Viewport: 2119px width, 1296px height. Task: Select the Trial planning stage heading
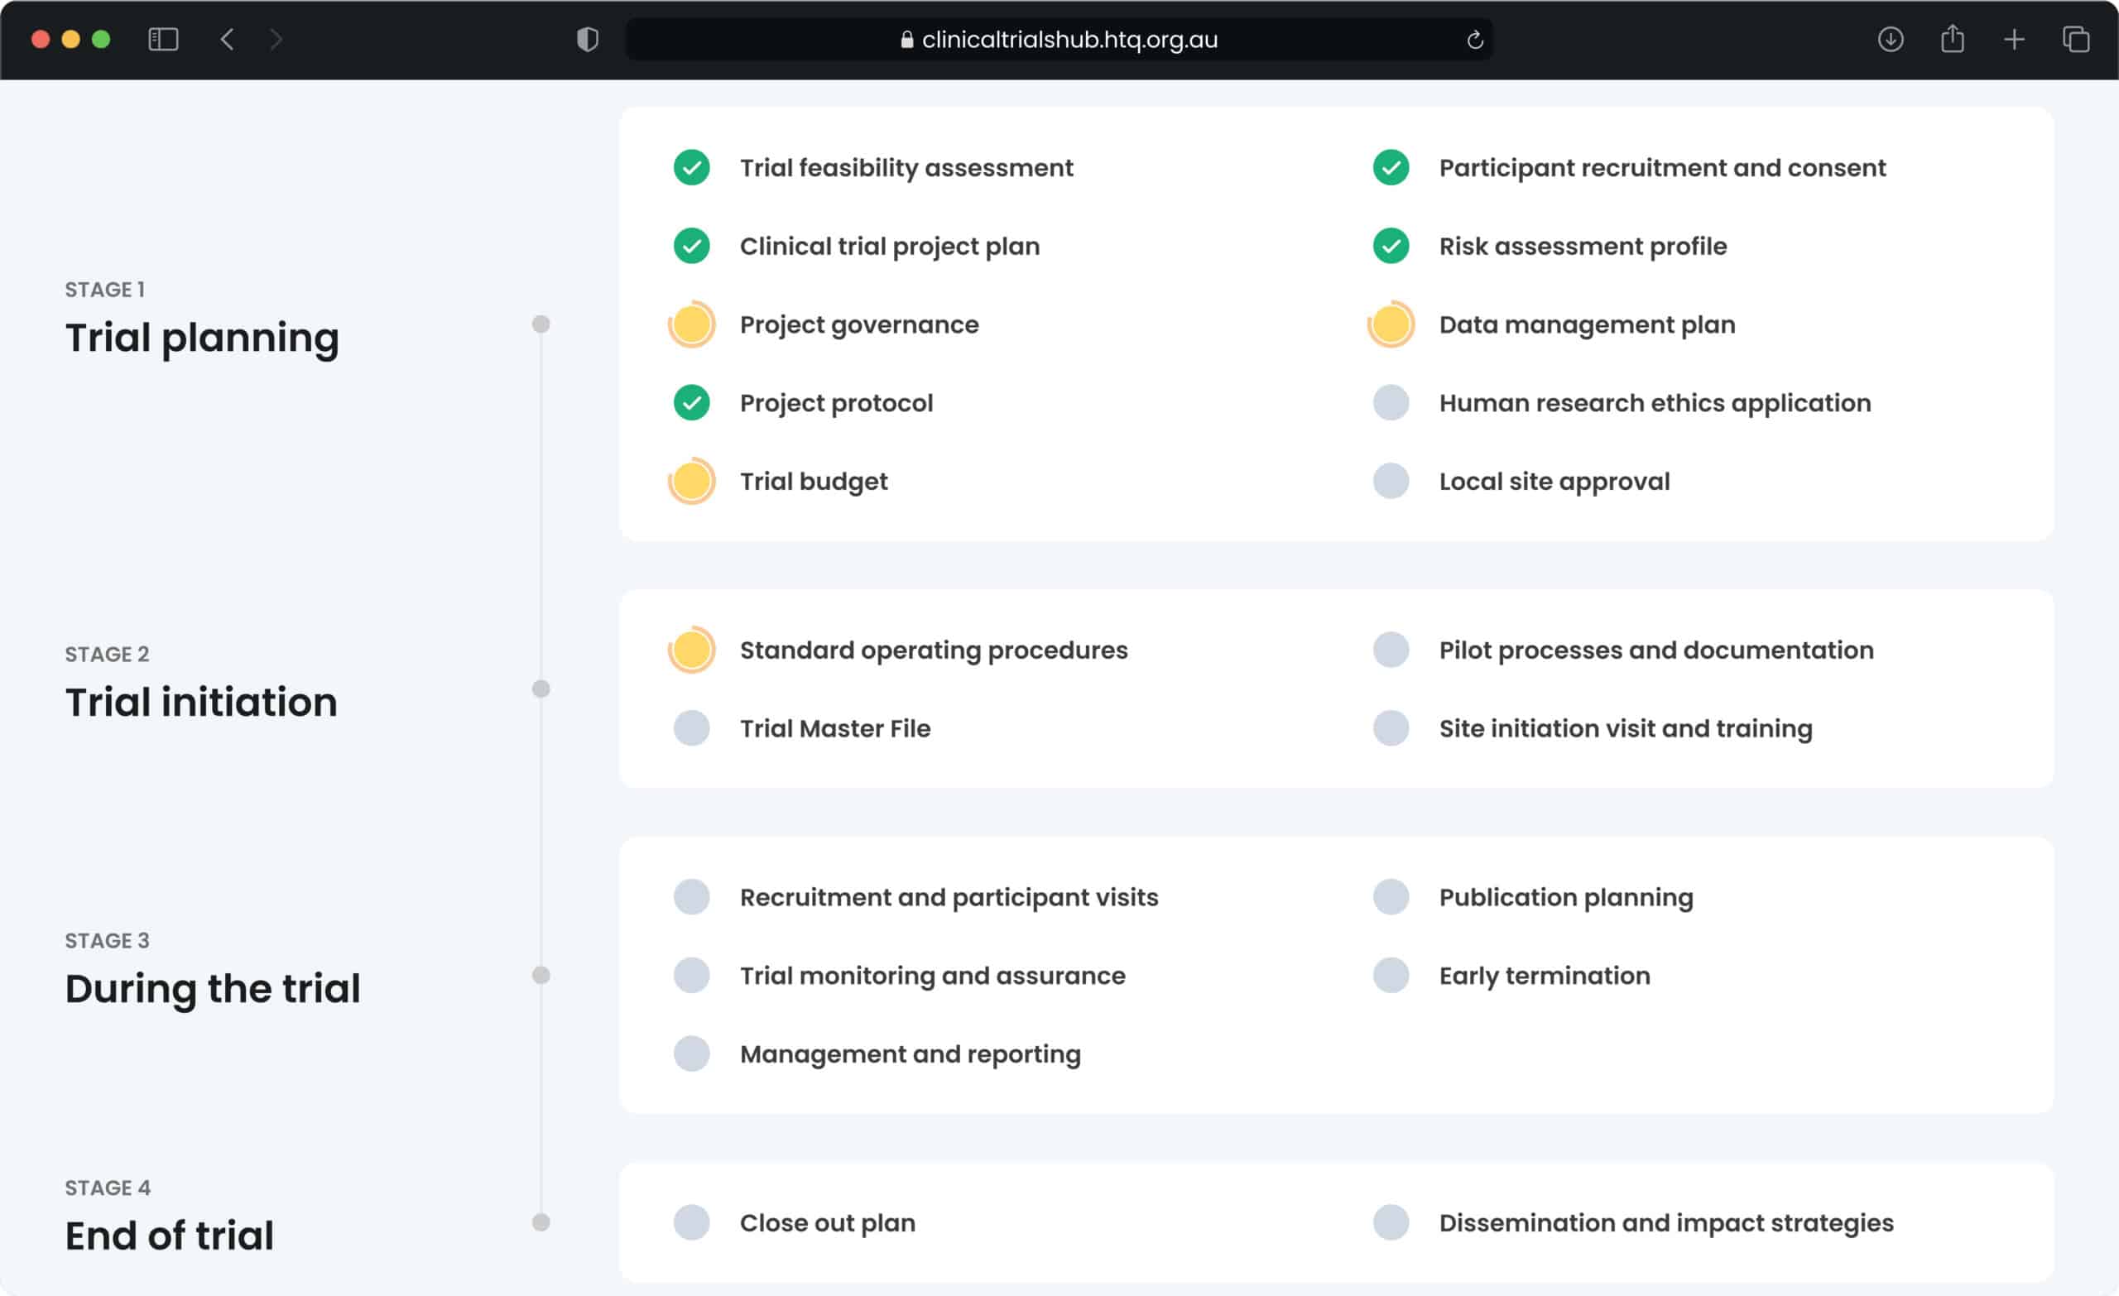tap(202, 337)
